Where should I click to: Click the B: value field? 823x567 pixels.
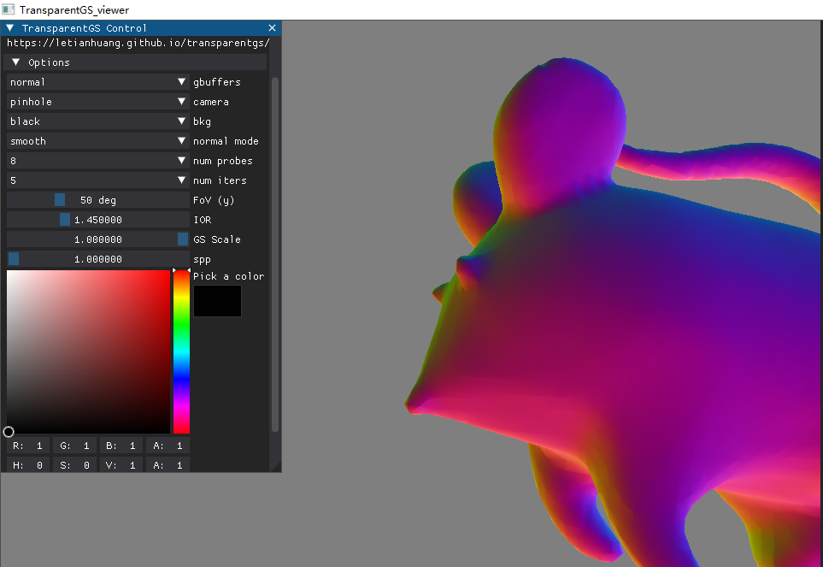click(121, 446)
